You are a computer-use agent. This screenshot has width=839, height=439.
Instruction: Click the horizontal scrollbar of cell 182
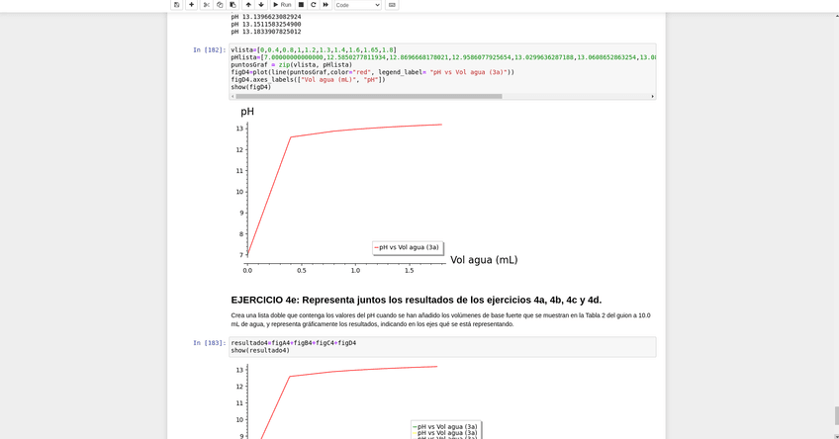pos(369,96)
